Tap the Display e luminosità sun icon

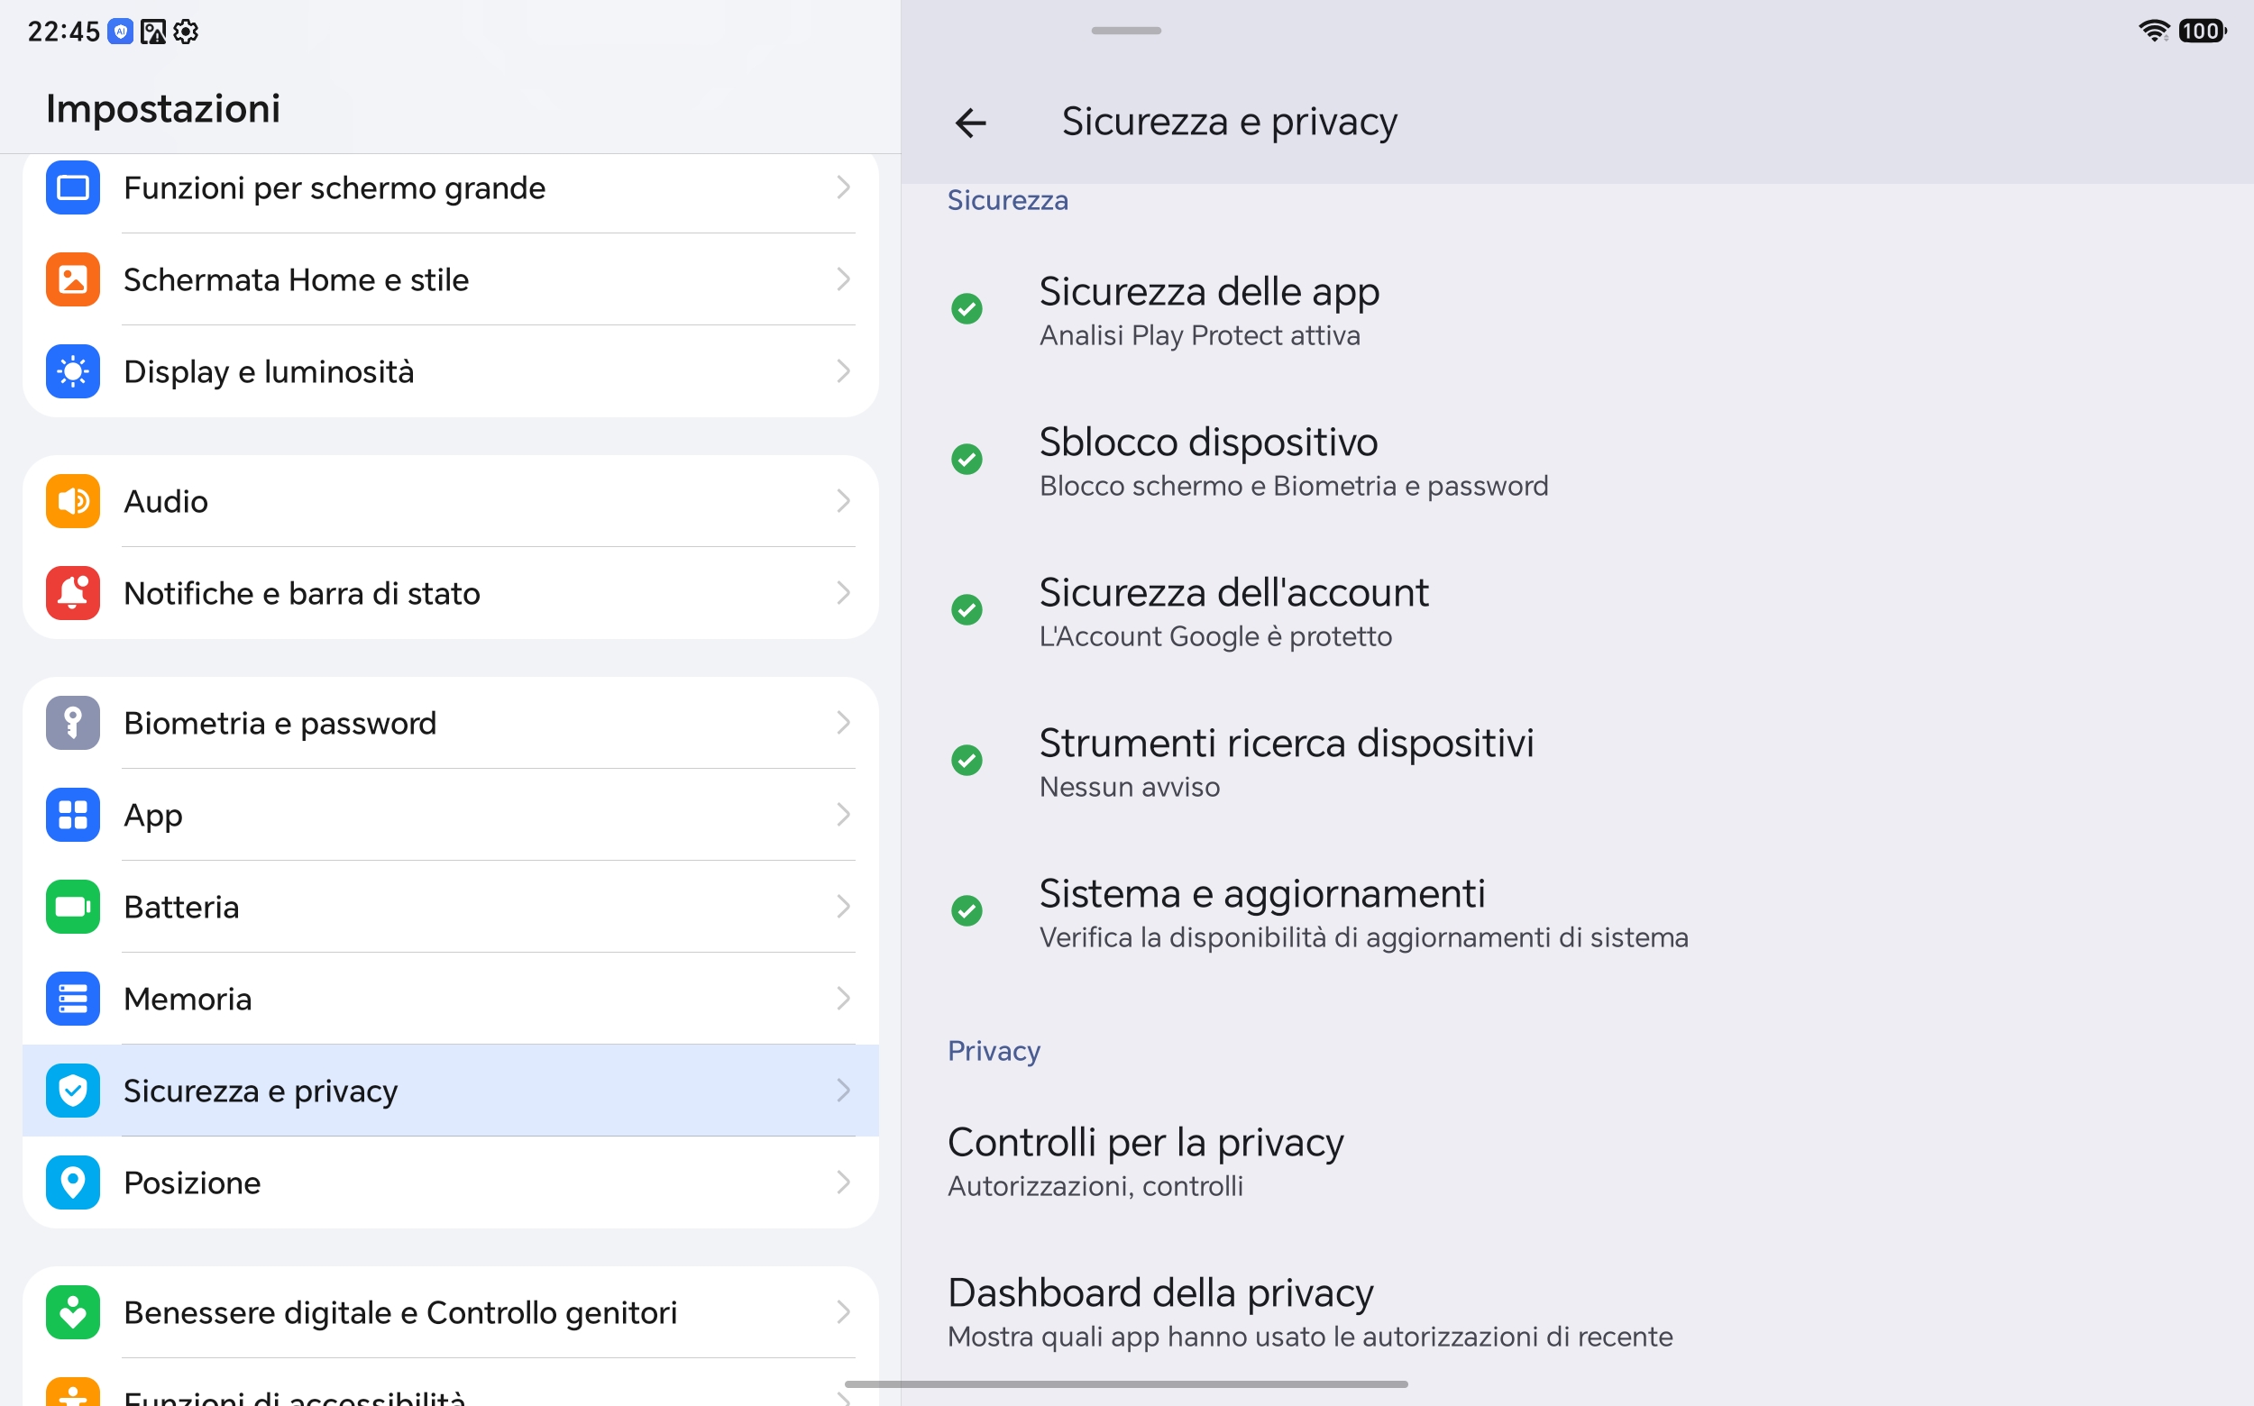click(72, 372)
